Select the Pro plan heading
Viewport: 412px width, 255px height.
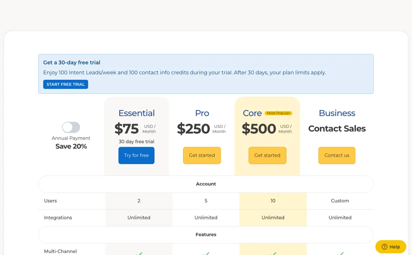coord(202,113)
